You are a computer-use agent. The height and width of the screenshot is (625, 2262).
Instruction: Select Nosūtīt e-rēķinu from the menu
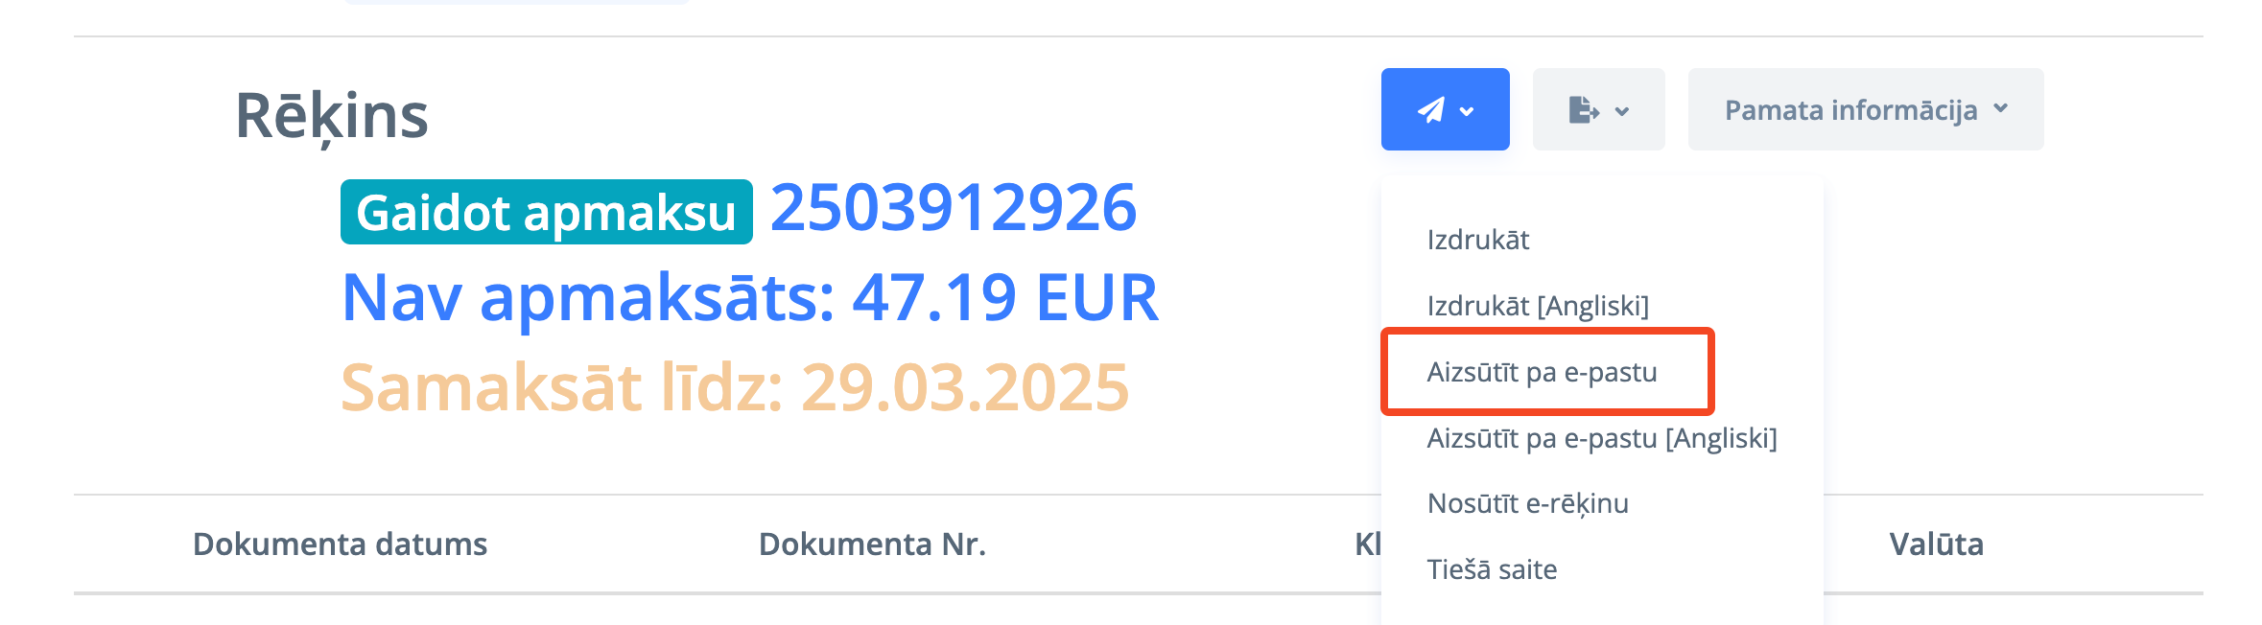tap(1527, 503)
